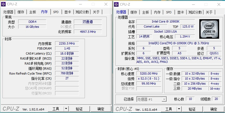This screenshot has width=225, height=113.
Task: Select 处理器 tab in right CPU-Z window
Action: [121, 12]
